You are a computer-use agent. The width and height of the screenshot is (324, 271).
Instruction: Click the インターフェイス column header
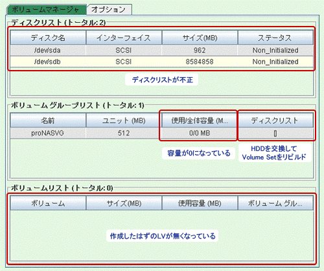click(x=124, y=38)
